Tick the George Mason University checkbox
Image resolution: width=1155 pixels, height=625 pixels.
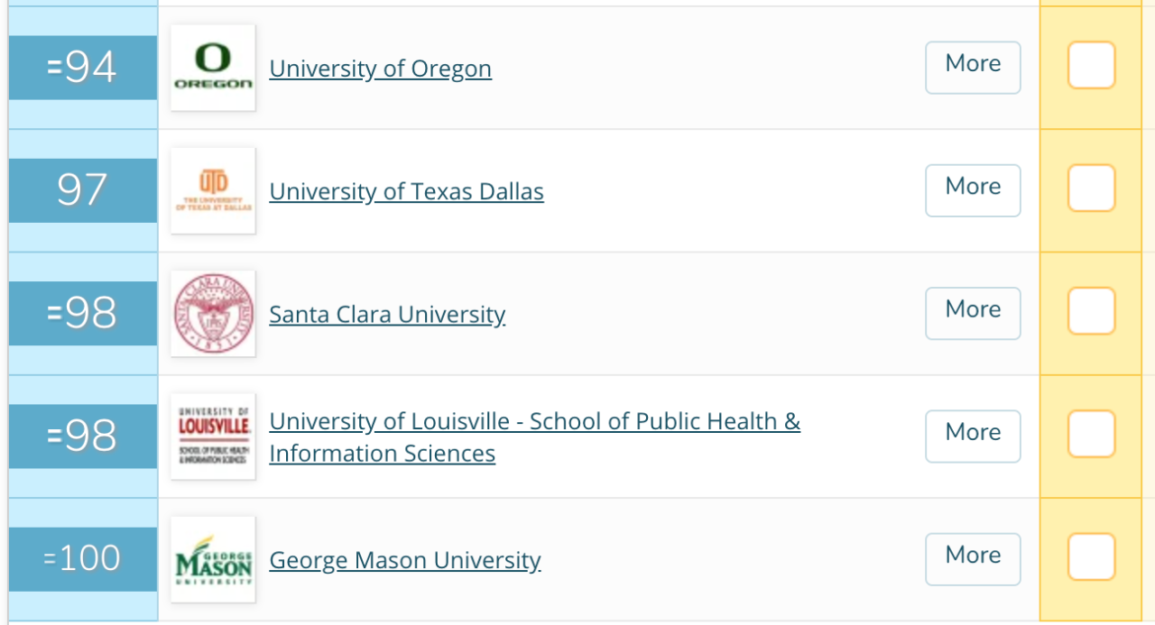1091,556
